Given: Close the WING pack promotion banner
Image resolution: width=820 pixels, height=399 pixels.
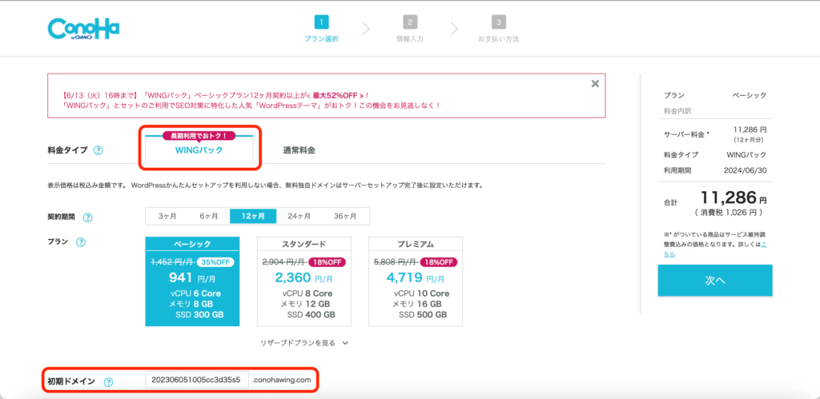Looking at the screenshot, I should (x=595, y=84).
